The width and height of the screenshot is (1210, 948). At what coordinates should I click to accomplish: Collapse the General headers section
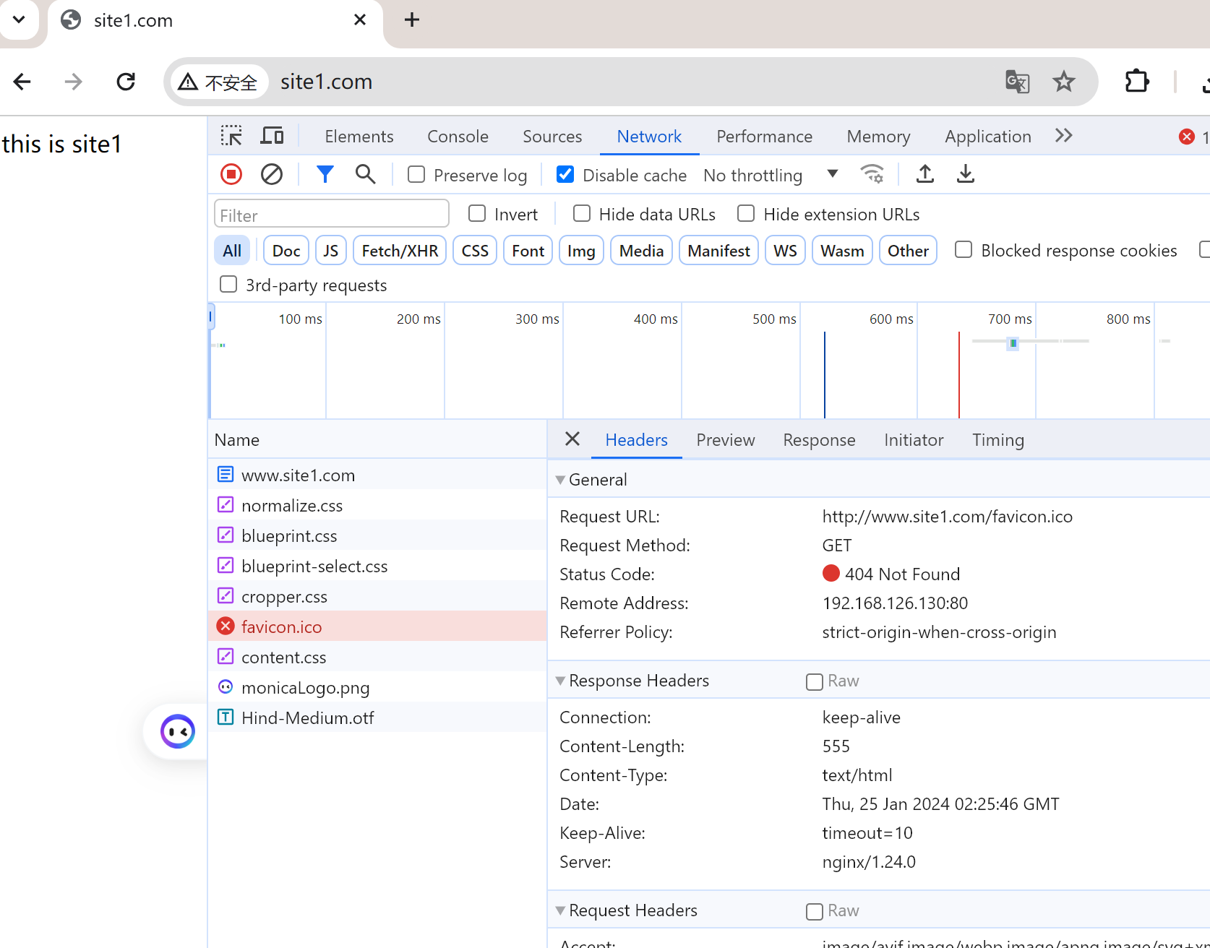(560, 480)
